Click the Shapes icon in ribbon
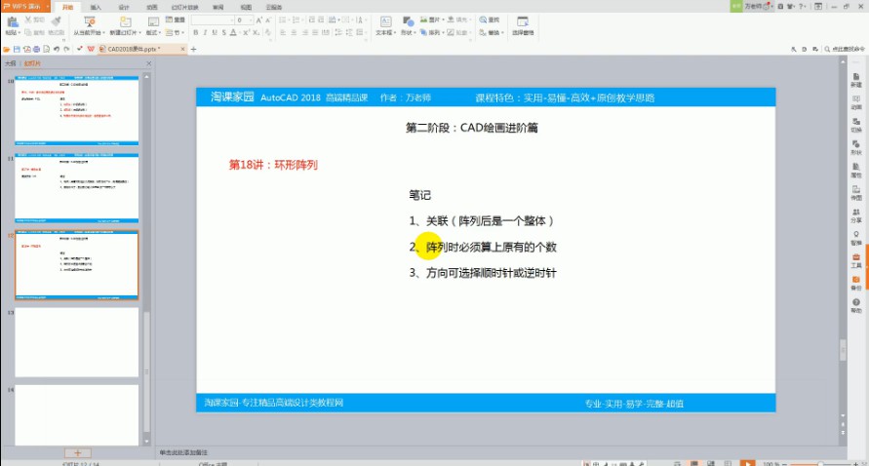Screen dimensions: 869x466 [x=408, y=22]
